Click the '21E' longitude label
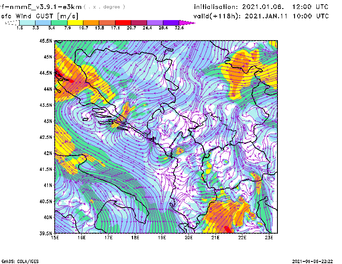Image resolution: width=342 pixels, height=264 pixels. click(x=215, y=238)
